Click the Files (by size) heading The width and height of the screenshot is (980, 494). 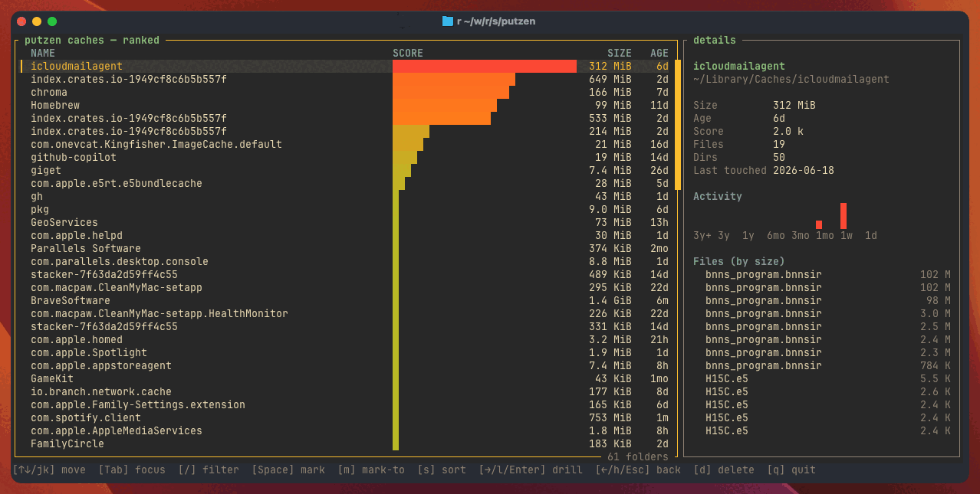click(x=739, y=262)
